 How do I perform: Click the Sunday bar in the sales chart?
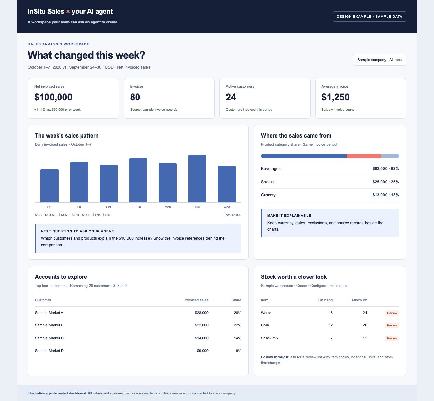click(138, 180)
